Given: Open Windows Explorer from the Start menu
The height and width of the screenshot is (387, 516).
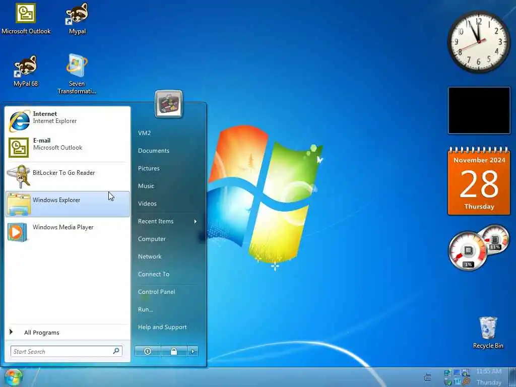Looking at the screenshot, I should pos(68,204).
